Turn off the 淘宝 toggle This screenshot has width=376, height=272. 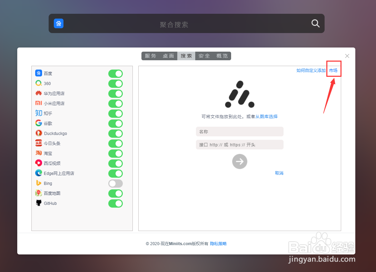[x=116, y=154]
